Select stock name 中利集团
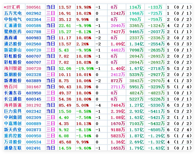Image resolution: width=196 pixels, height=154 pixels. (x=13, y=117)
